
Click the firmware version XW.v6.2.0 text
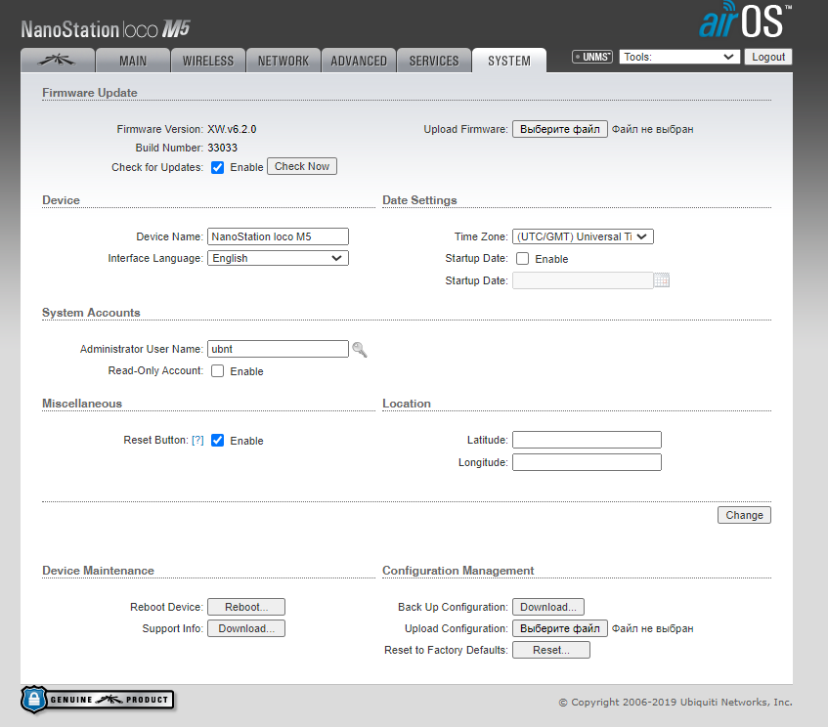pyautogui.click(x=232, y=129)
